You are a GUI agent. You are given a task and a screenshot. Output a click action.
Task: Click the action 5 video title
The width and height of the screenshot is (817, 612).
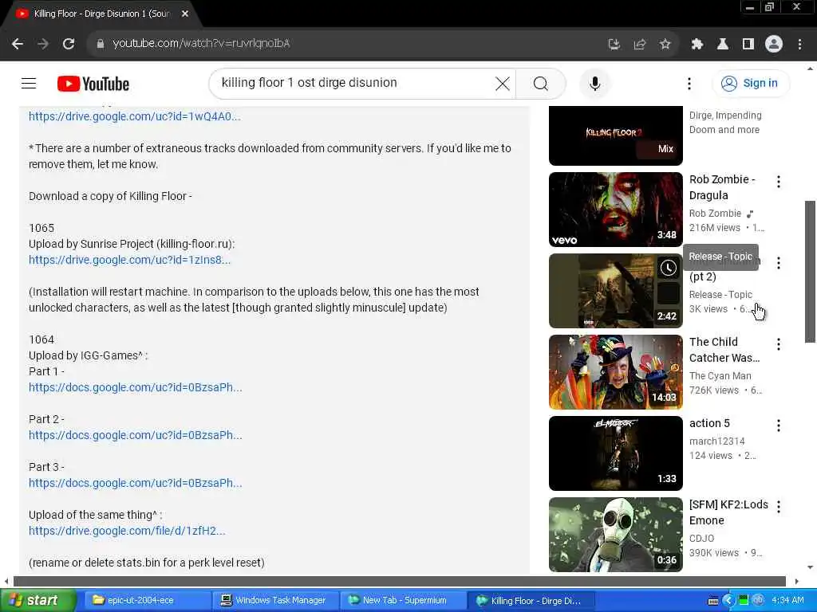pyautogui.click(x=709, y=424)
